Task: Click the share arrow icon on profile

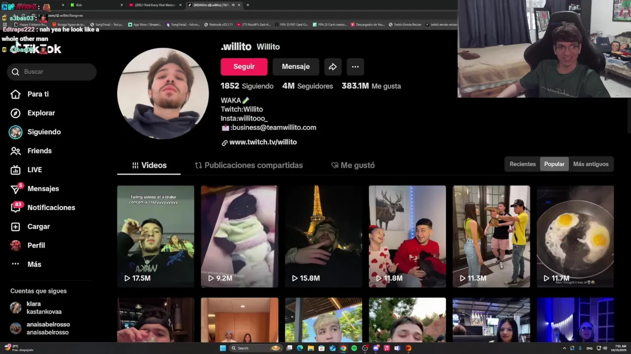Action: pyautogui.click(x=333, y=67)
